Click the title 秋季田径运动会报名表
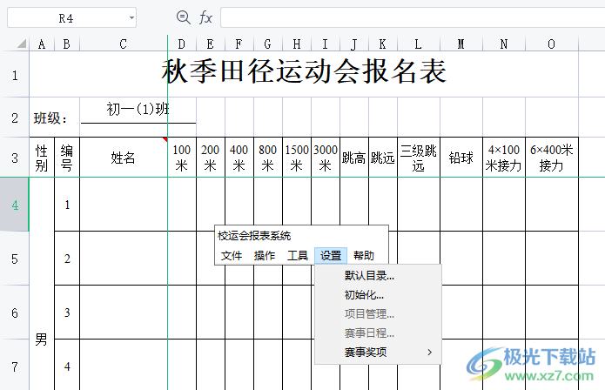 (x=304, y=72)
